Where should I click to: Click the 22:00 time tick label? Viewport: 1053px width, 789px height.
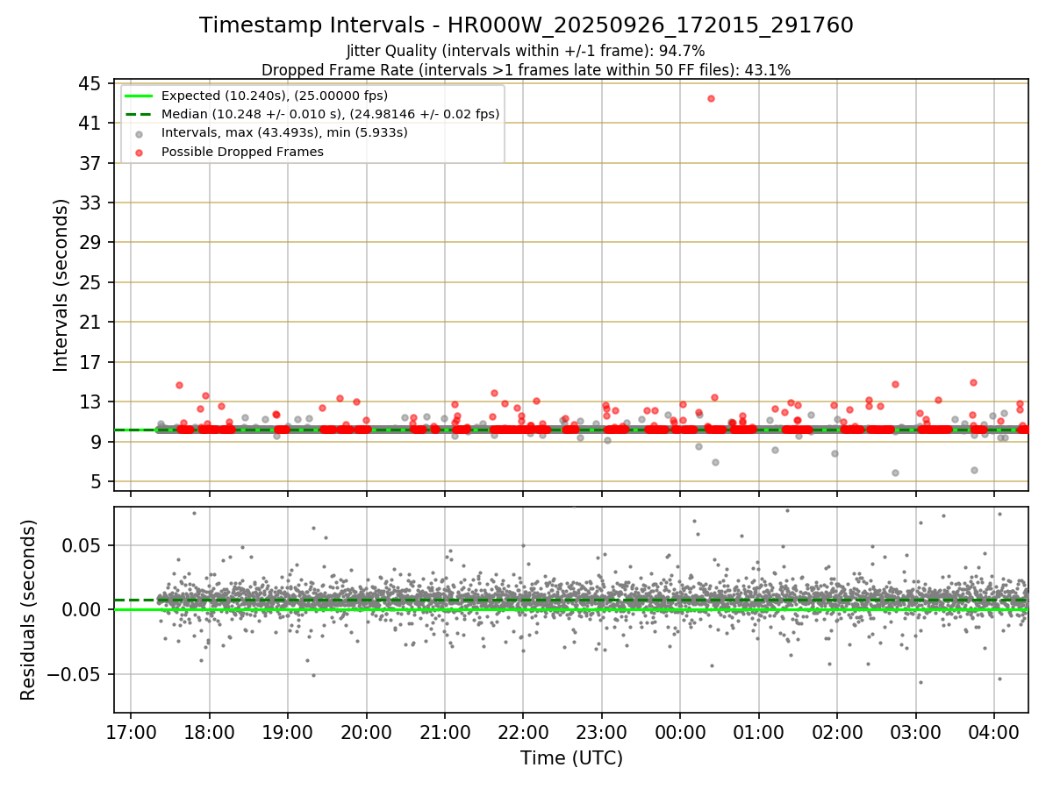pos(523,731)
